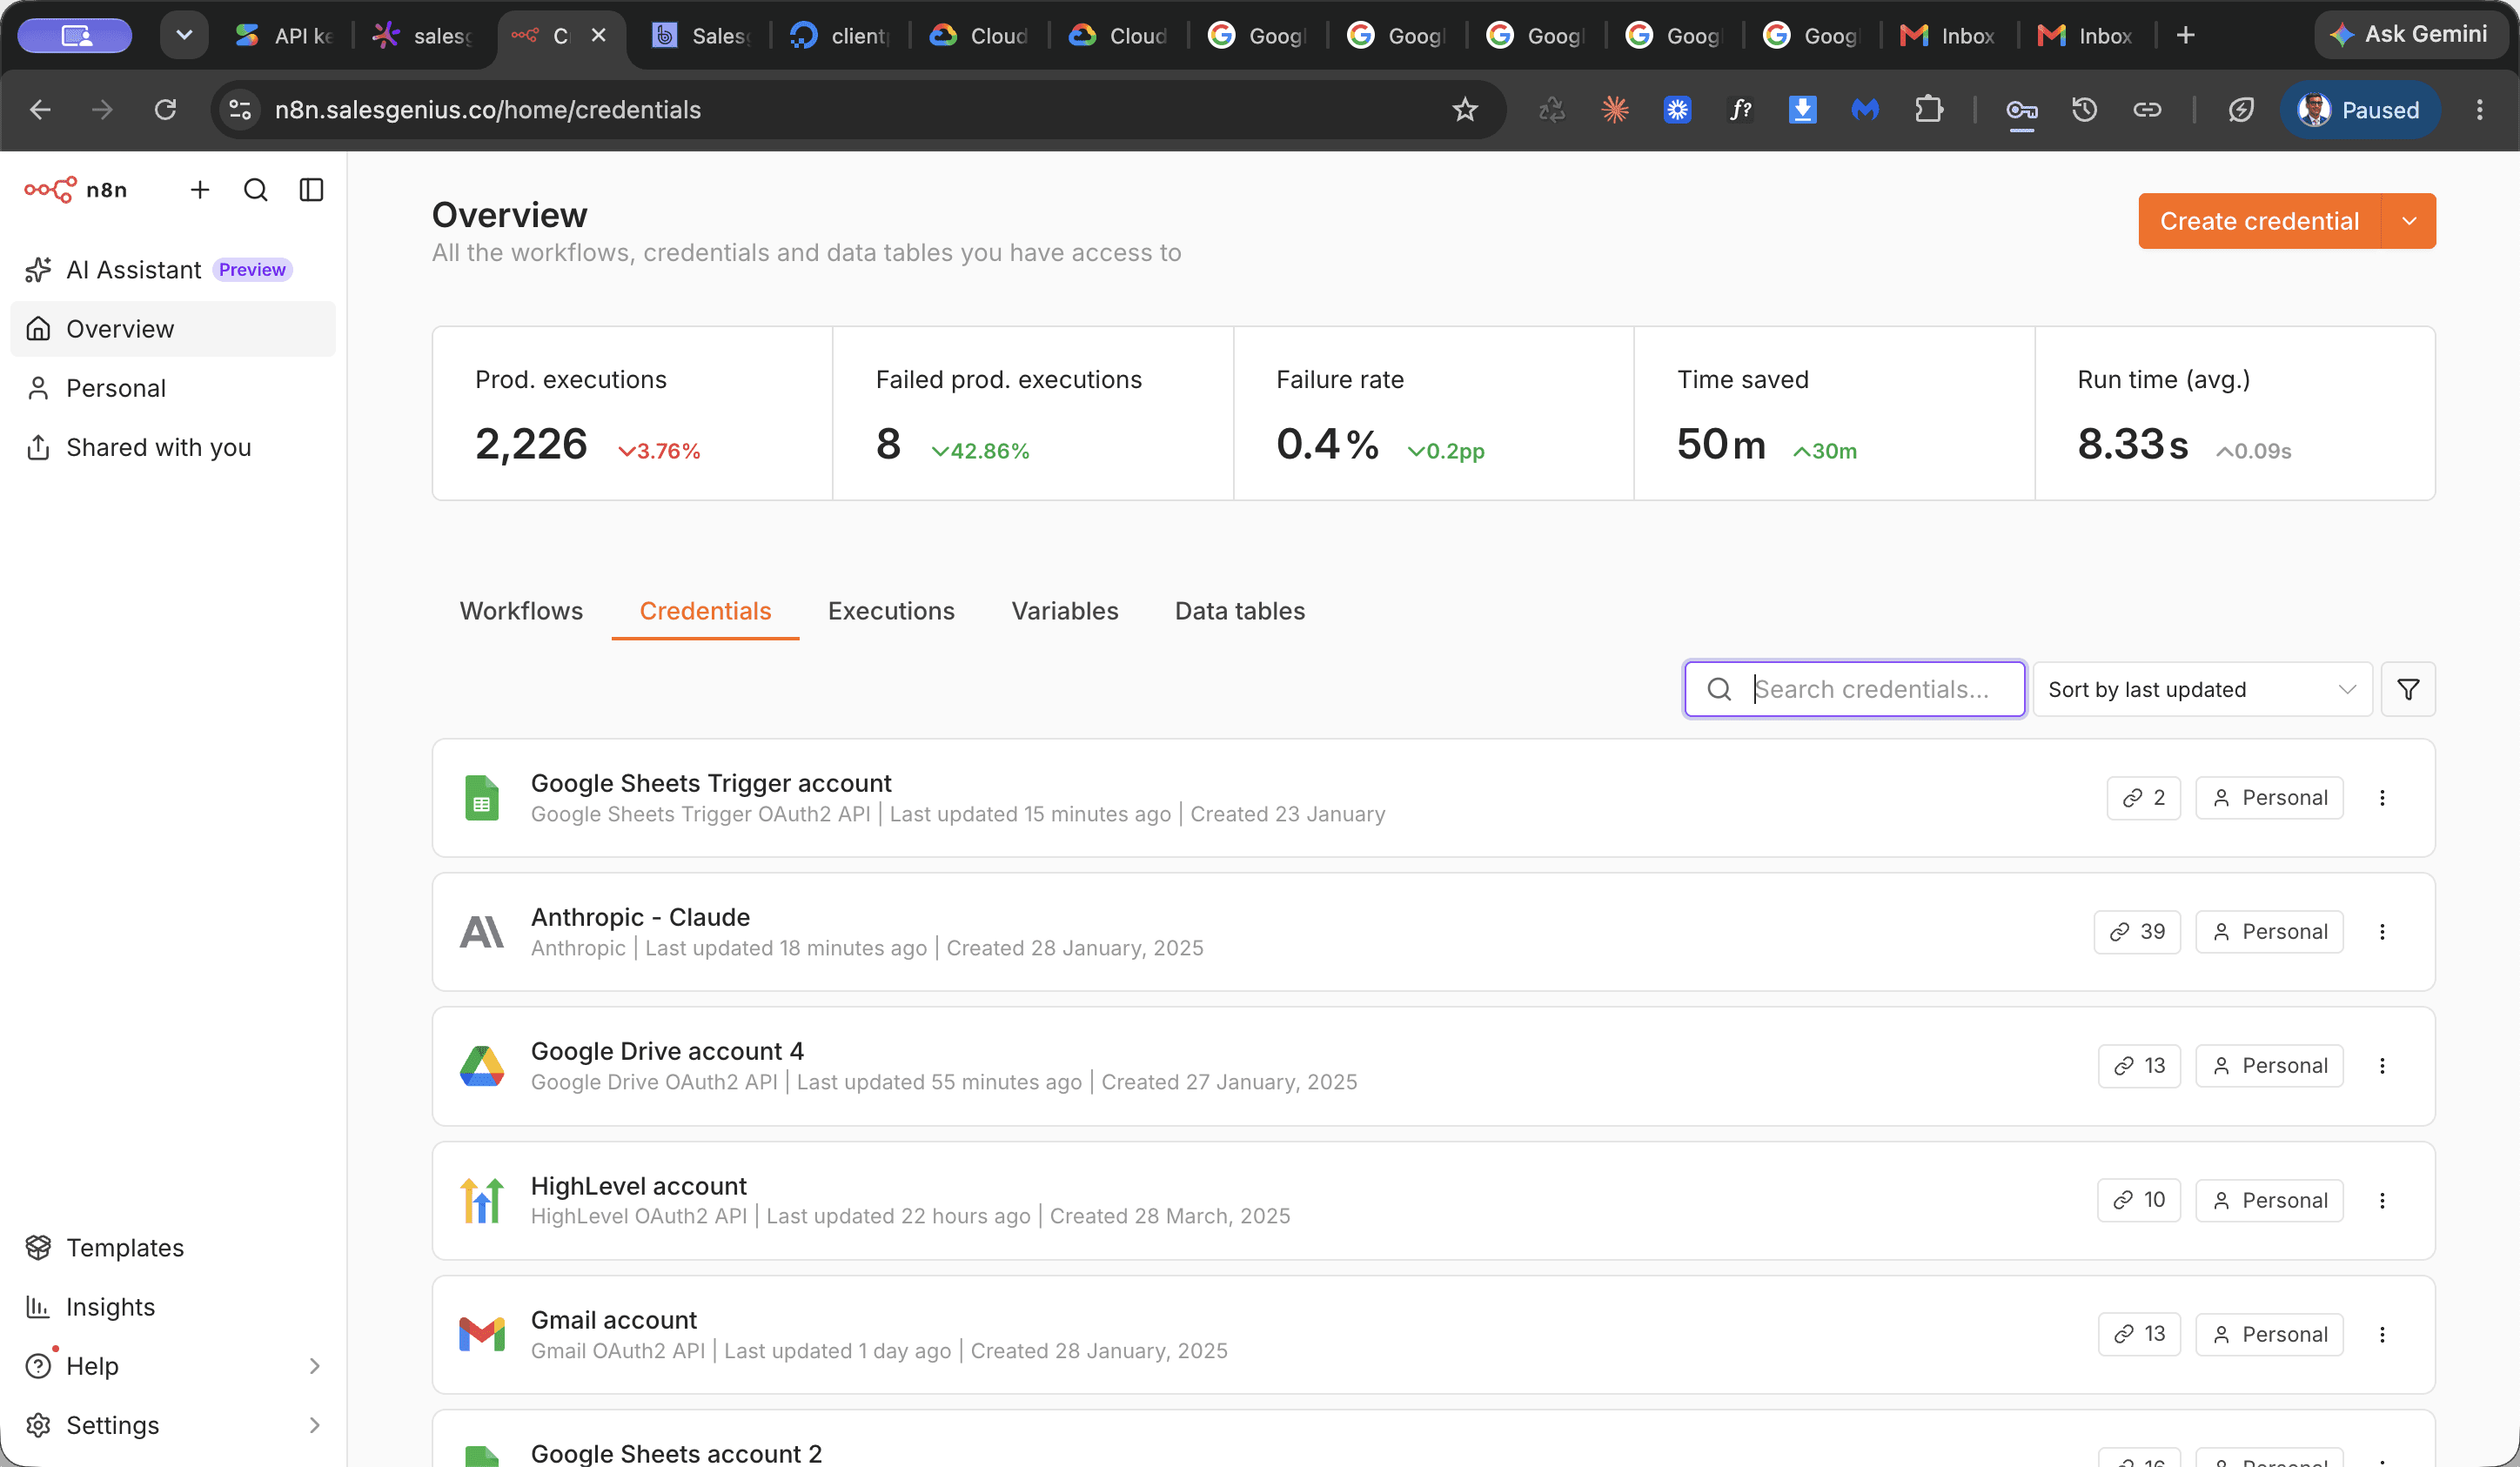Click Personal badge on Gmail account row

click(2269, 1334)
